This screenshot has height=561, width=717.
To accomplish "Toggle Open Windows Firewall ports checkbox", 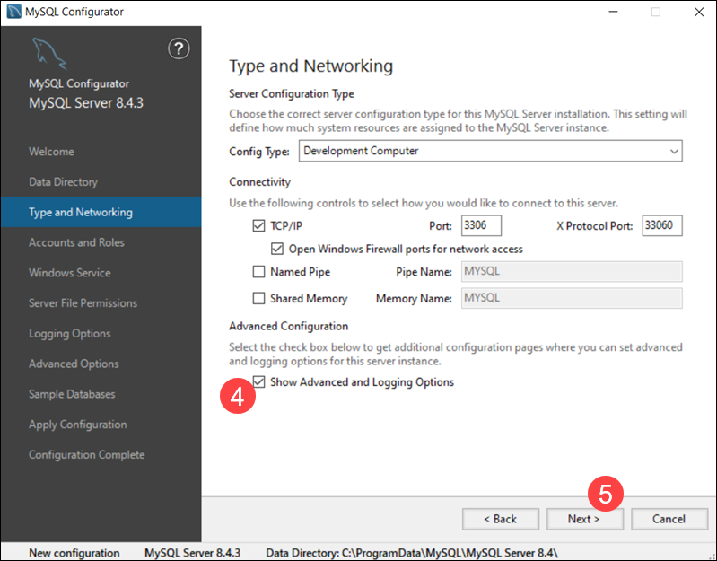I will click(277, 249).
